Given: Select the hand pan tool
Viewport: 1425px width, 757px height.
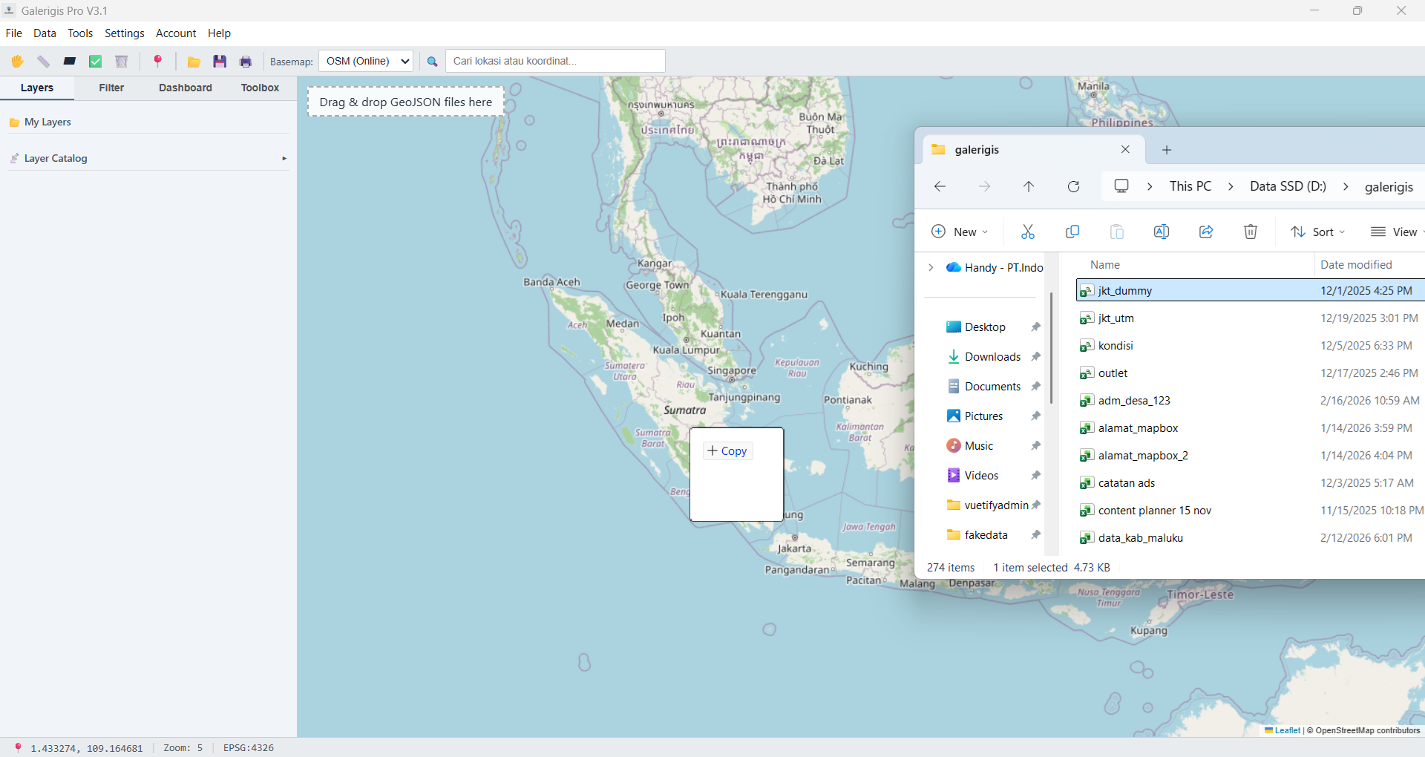Looking at the screenshot, I should [17, 61].
